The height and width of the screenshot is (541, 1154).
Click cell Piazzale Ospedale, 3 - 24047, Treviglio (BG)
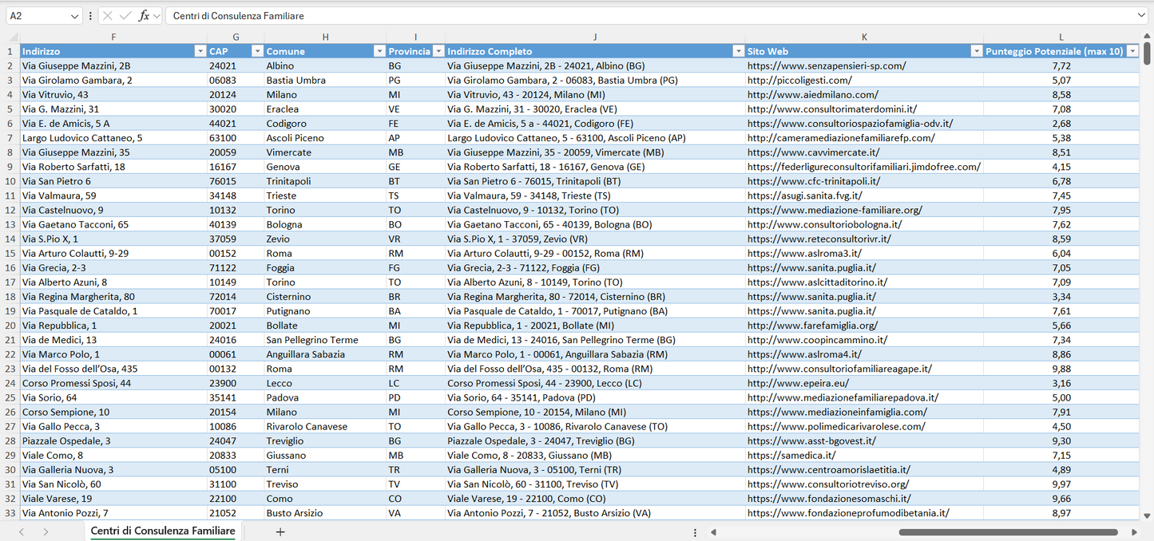[595, 440]
